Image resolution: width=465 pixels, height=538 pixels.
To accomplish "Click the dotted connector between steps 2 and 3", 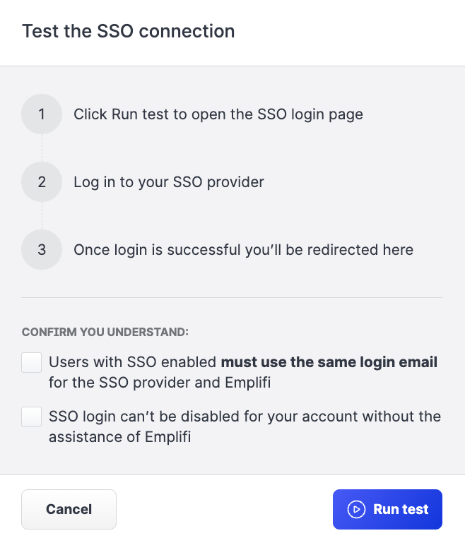I will coord(42,215).
